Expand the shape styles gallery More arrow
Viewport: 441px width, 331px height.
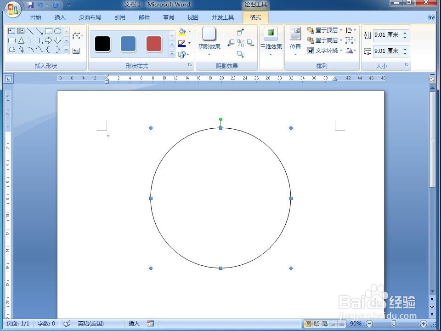point(172,53)
